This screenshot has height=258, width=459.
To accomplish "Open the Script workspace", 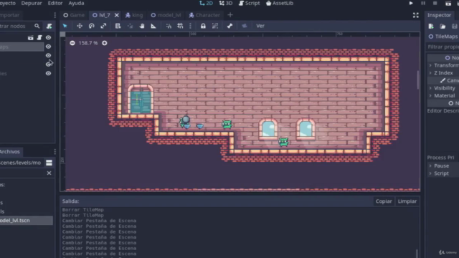I will 249,3.
